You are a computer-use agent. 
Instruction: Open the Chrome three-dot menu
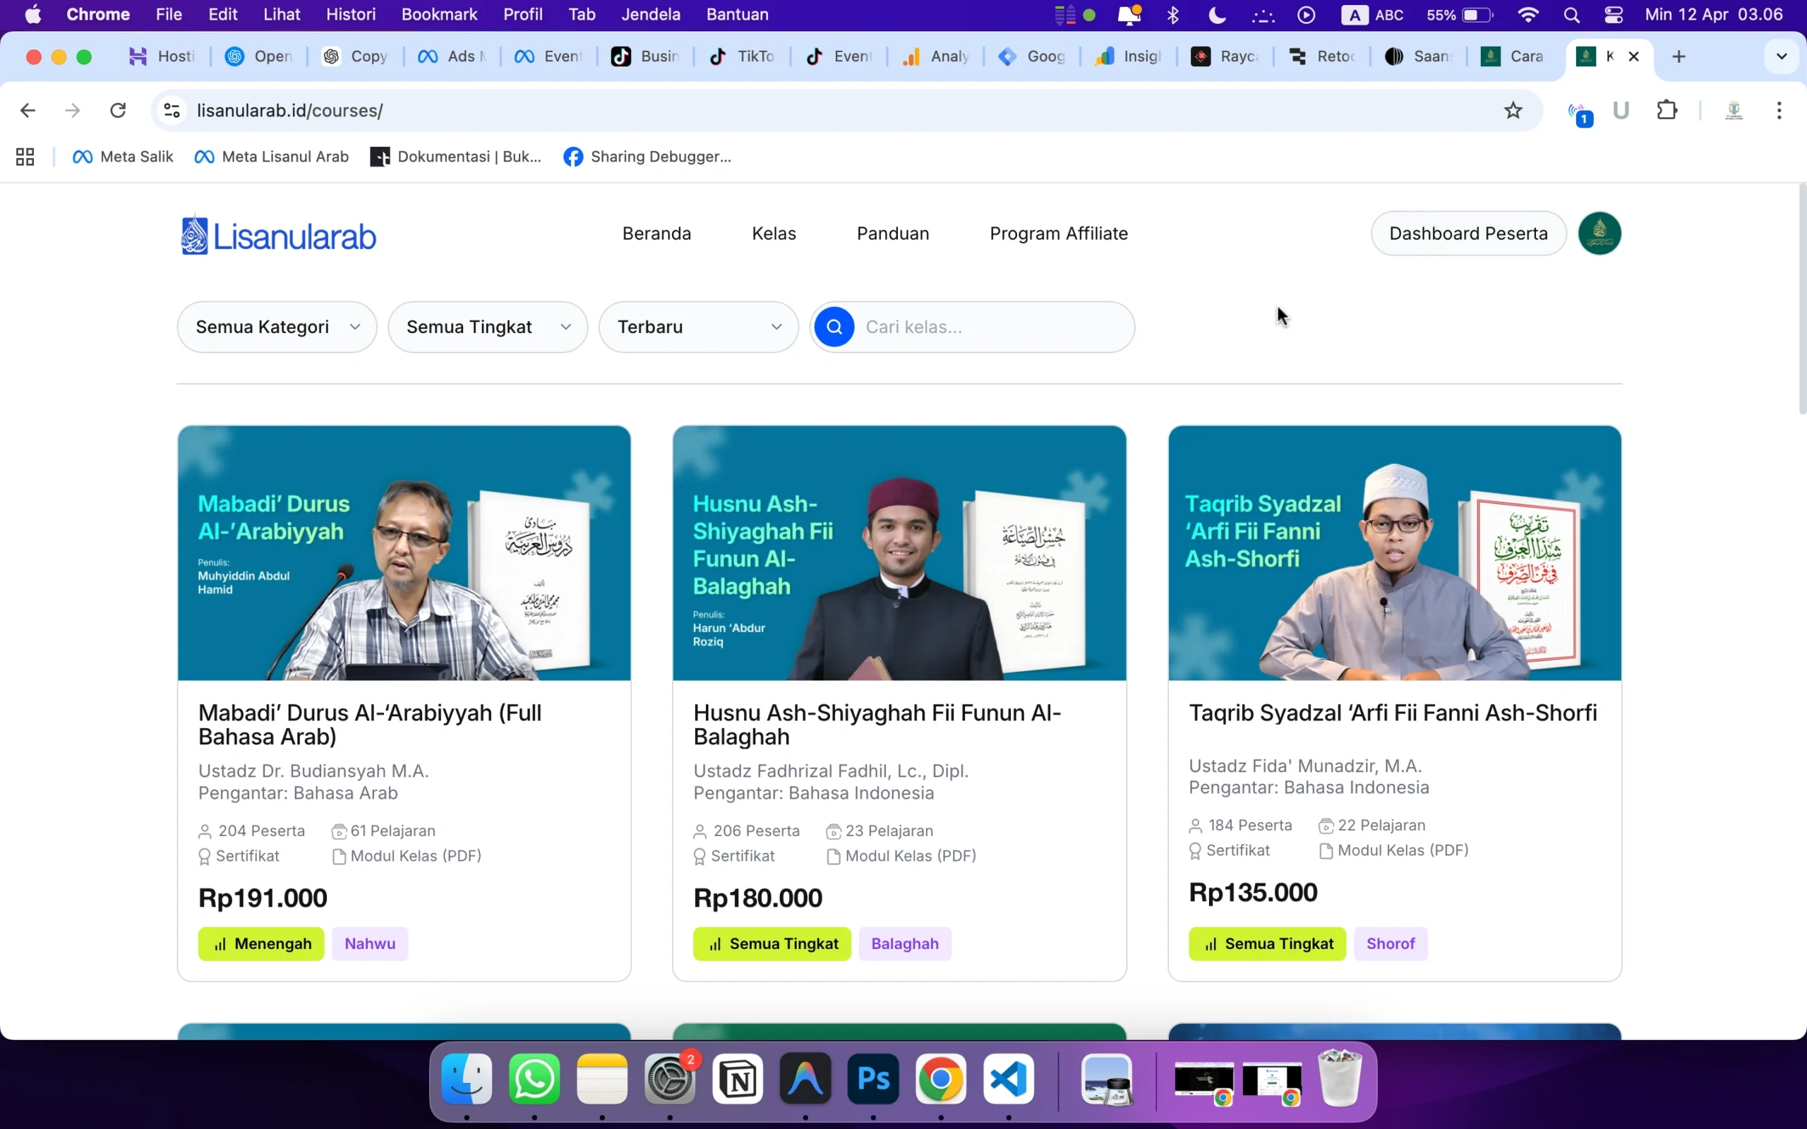click(1779, 111)
